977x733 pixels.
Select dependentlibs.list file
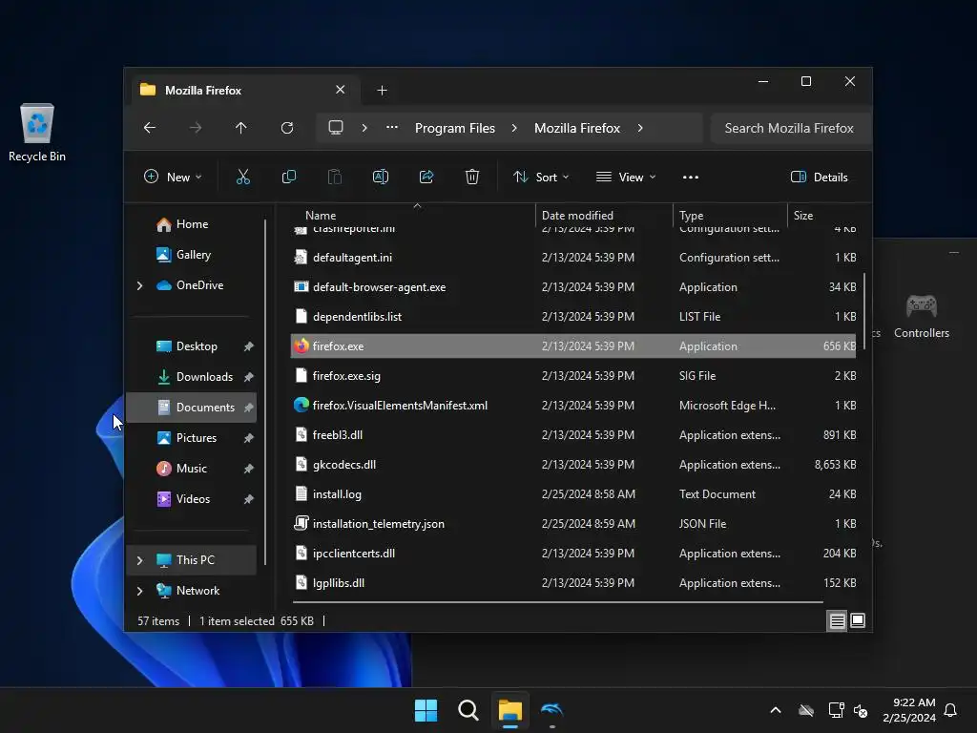click(573, 317)
